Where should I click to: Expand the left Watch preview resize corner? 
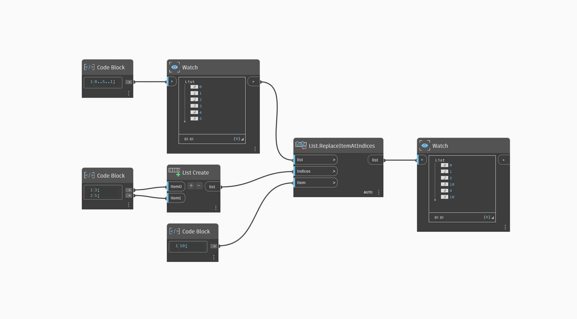click(x=242, y=139)
